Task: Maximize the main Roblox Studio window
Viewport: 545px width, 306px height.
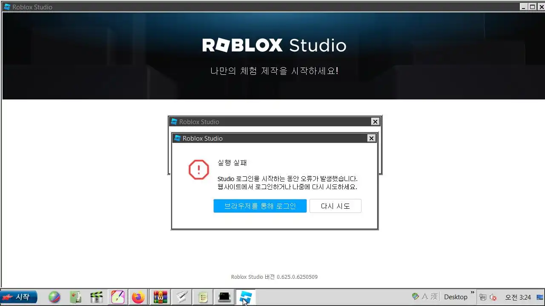Action: pos(532,7)
